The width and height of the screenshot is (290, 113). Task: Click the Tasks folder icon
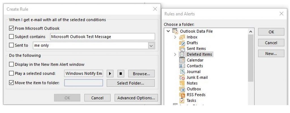click(x=182, y=101)
